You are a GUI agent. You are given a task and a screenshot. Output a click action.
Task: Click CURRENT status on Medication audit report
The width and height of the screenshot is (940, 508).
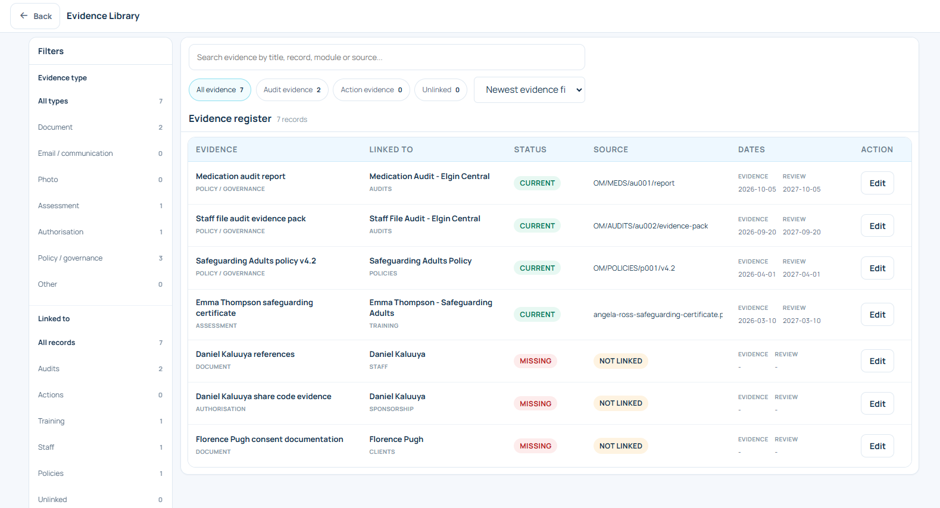(x=537, y=183)
